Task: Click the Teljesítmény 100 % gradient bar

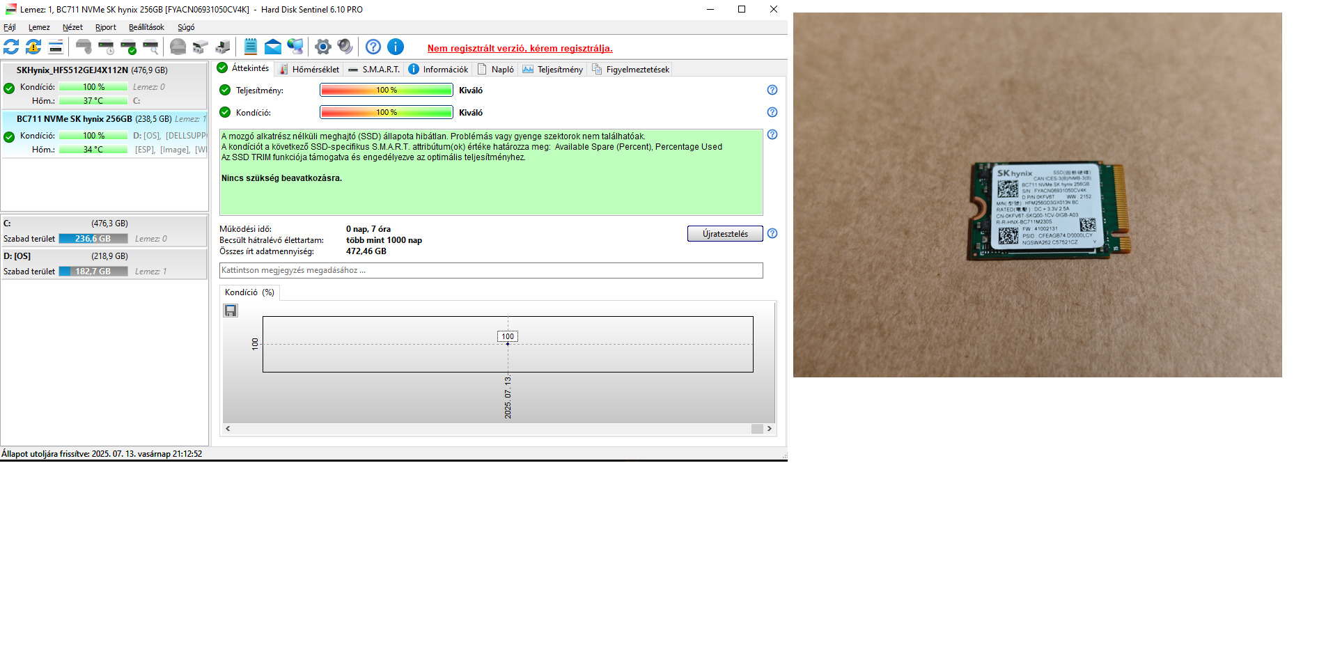Action: (387, 90)
